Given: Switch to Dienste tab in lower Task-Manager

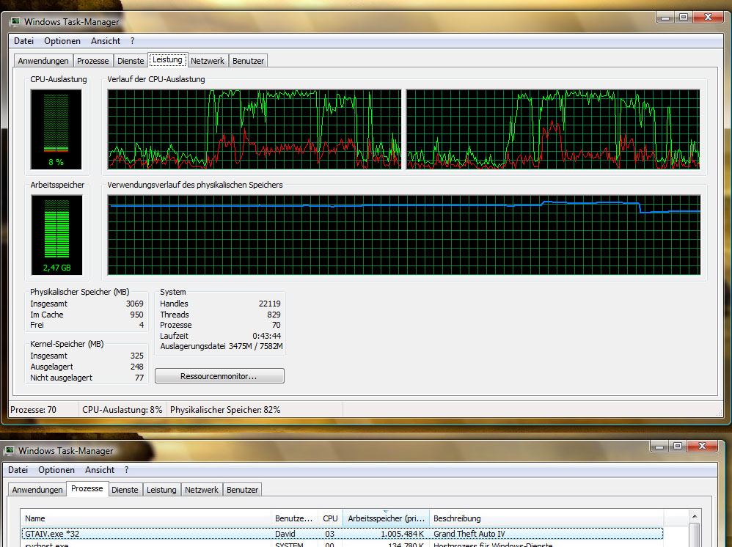Looking at the screenshot, I should pos(125,490).
